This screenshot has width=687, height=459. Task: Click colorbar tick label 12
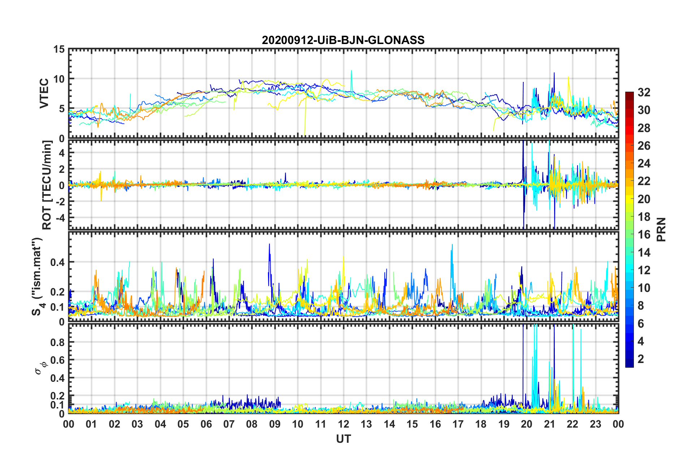click(644, 270)
